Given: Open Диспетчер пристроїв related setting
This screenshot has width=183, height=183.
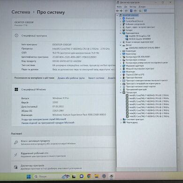Looking at the screenshot, I should point(63,167).
